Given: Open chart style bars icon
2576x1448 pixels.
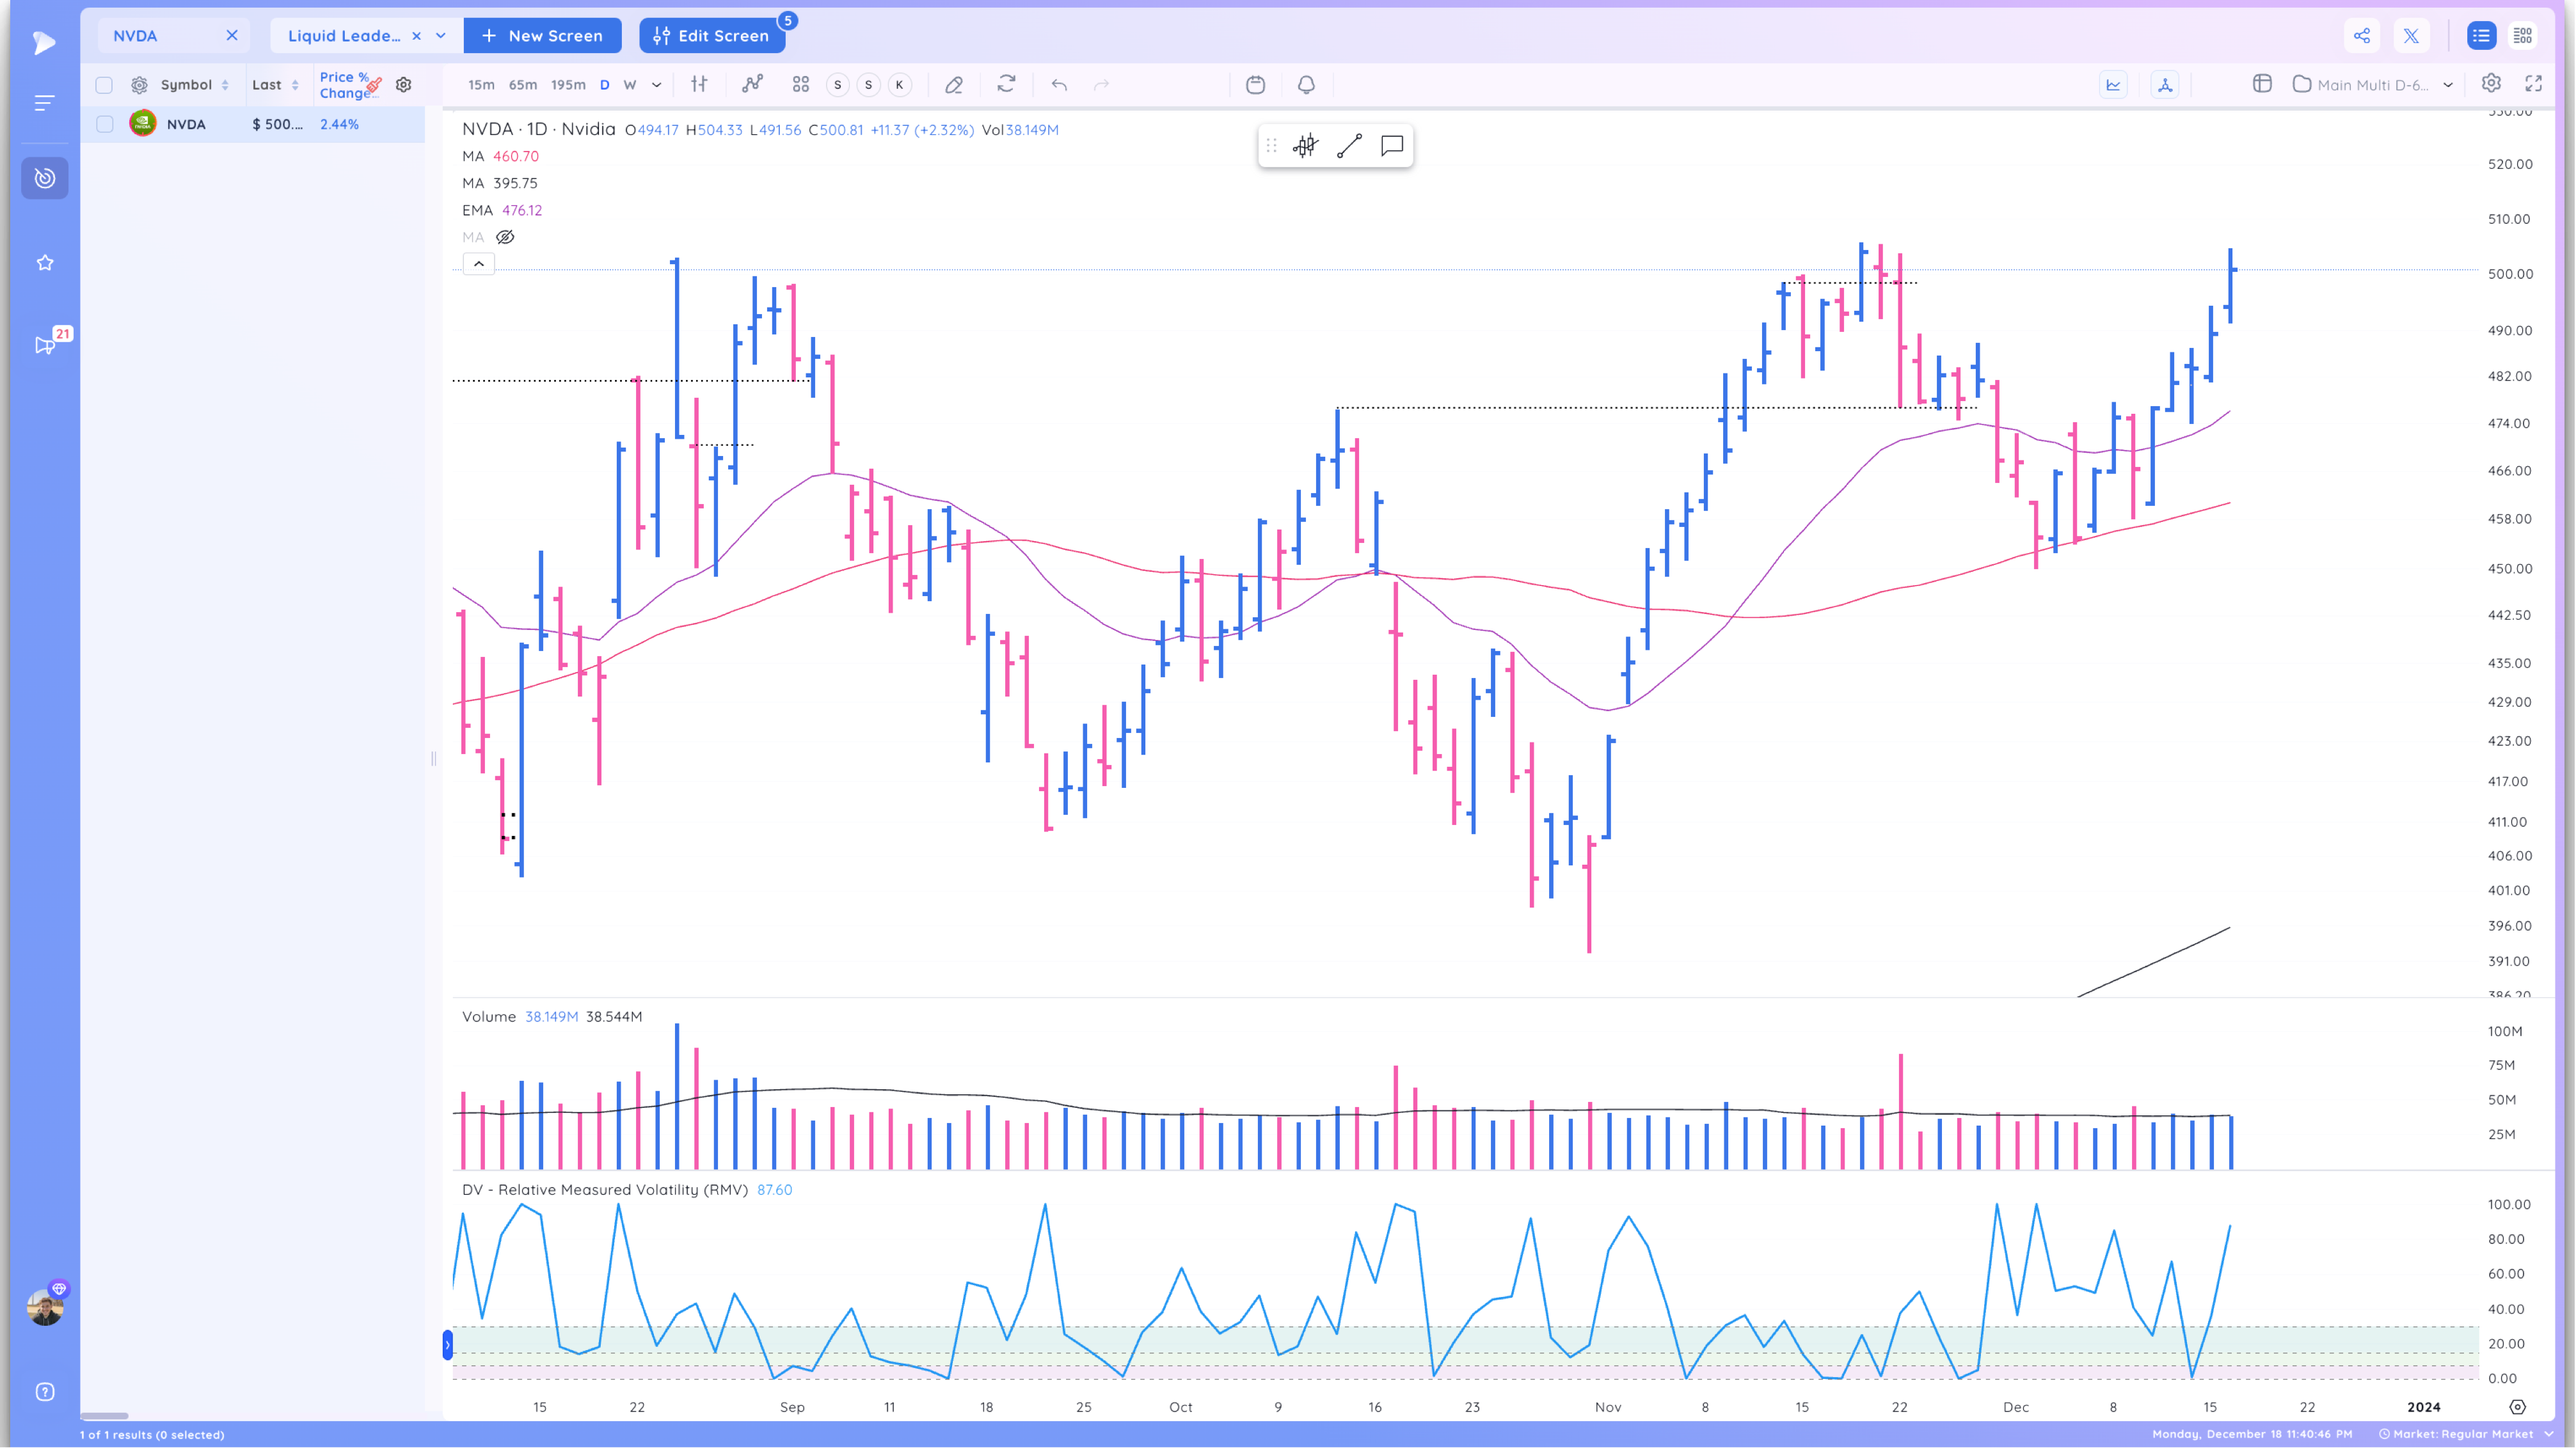Looking at the screenshot, I should [x=699, y=85].
